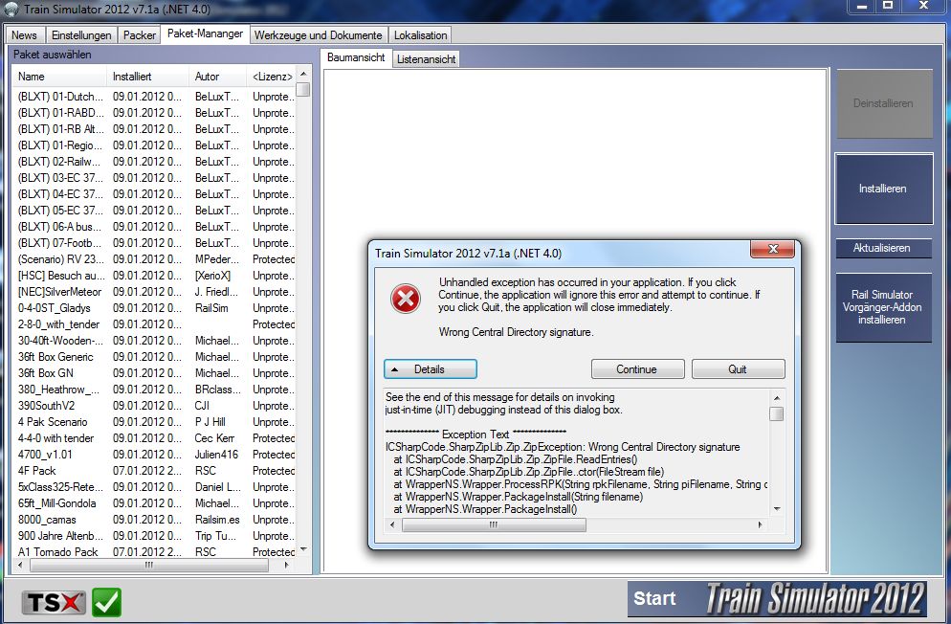Select the Paket-Mananger tab
This screenshot has width=951, height=624.
click(205, 33)
